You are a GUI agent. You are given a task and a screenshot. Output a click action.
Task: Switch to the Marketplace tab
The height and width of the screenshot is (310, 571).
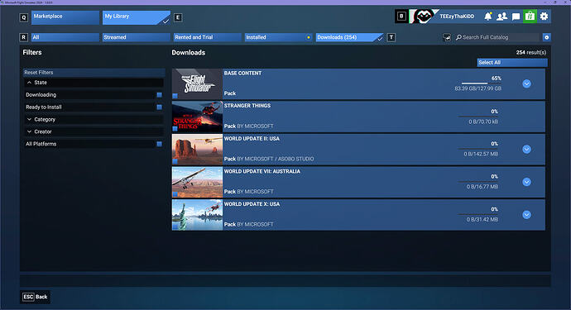tap(65, 17)
